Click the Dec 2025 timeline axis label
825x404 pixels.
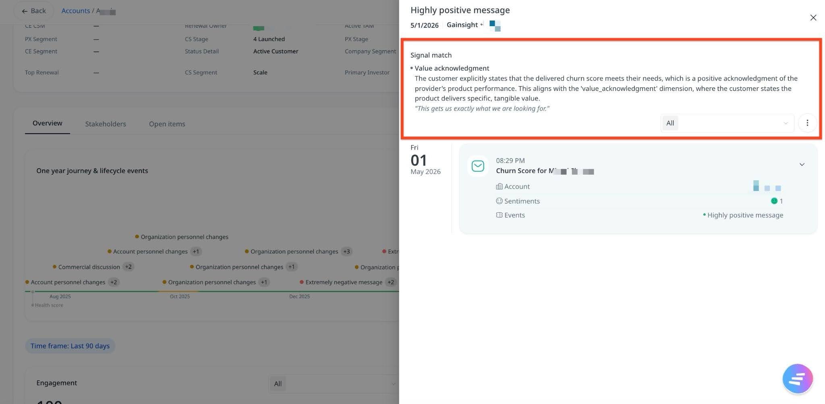[x=299, y=297]
